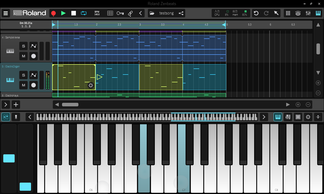The width and height of the screenshot is (324, 194).
Task: Toggle the pitch and mod wheels panel
Action: [6, 117]
